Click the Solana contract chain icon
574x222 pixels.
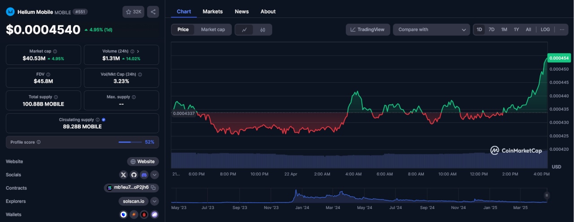(x=109, y=188)
